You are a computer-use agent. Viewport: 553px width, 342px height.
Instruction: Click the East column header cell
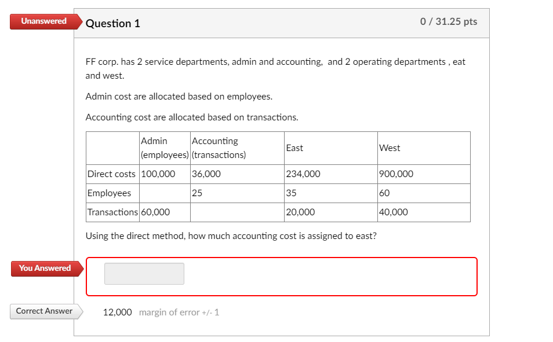[296, 148]
